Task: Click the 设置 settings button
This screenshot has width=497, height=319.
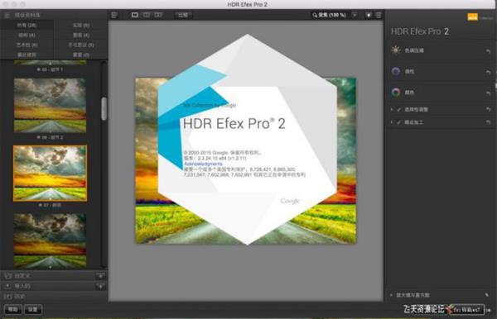Action: (32, 309)
